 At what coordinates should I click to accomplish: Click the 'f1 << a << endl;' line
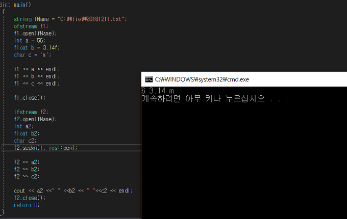pyautogui.click(x=37, y=69)
